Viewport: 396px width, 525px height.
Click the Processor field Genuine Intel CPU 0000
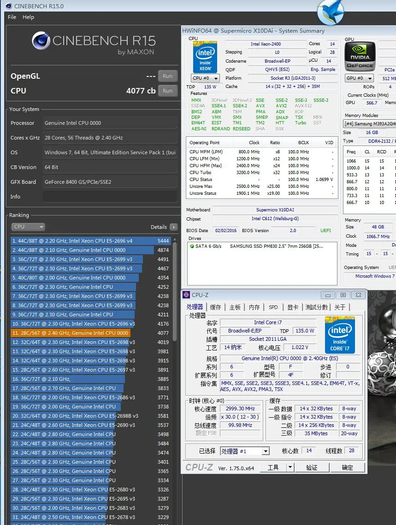[x=110, y=123]
